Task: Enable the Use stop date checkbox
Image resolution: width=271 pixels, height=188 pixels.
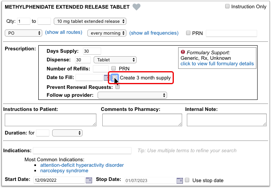Action: 187,180
